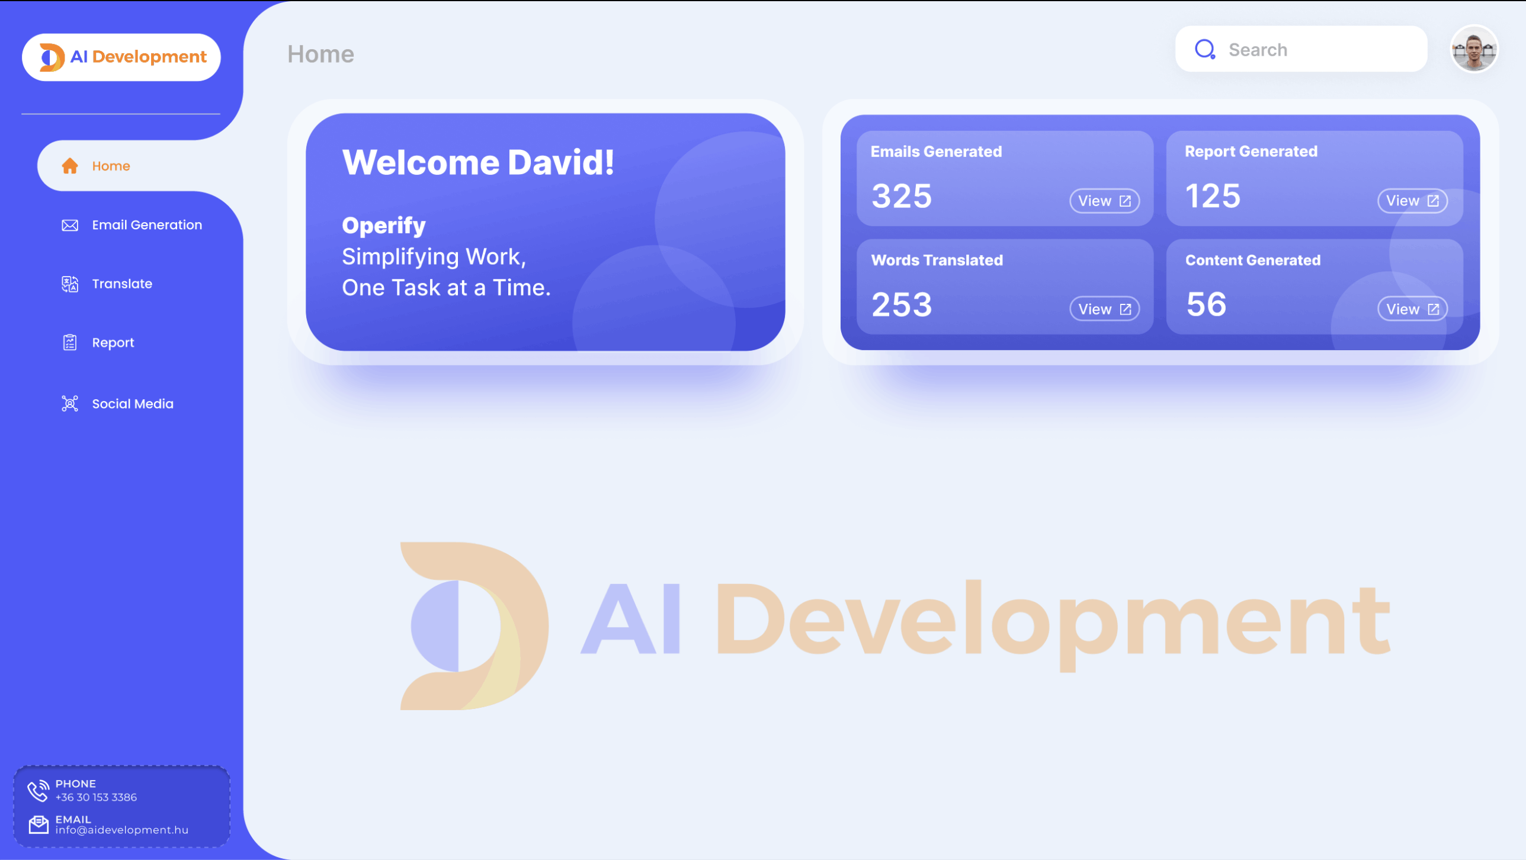View the Emails Generated report

pyautogui.click(x=1104, y=200)
